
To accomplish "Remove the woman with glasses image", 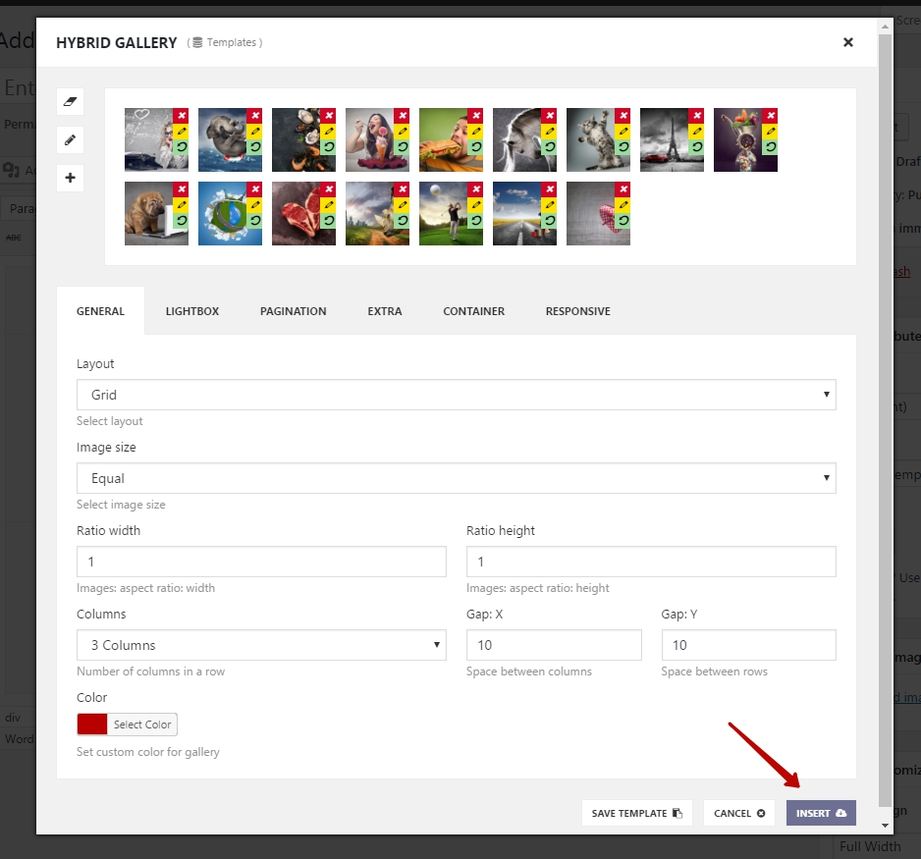I will pos(181,116).
